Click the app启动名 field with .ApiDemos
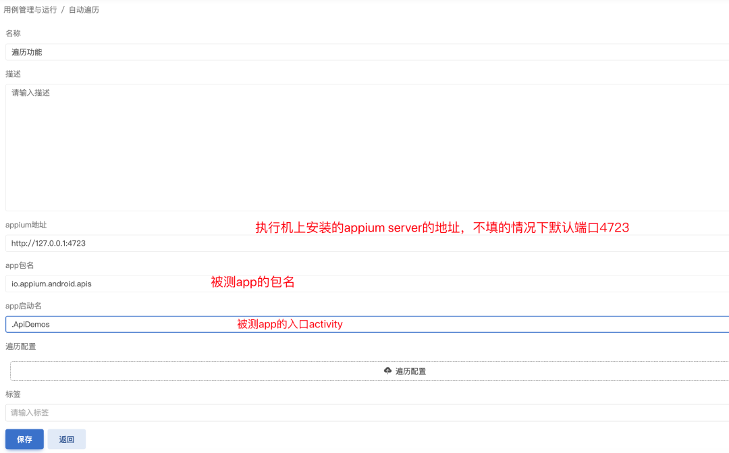 point(367,324)
